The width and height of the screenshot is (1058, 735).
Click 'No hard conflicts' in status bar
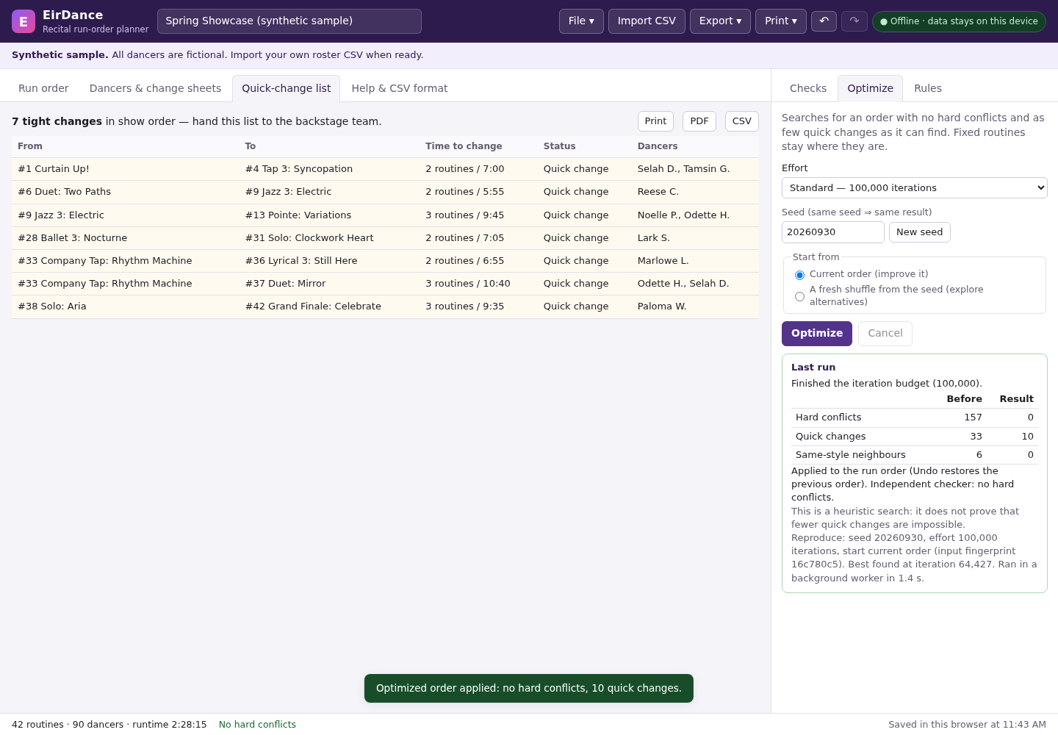257,725
